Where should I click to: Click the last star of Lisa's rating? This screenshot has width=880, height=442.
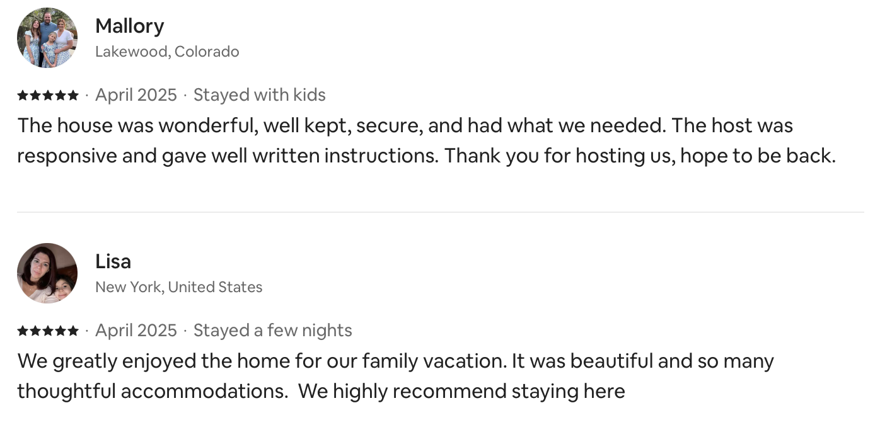click(73, 331)
